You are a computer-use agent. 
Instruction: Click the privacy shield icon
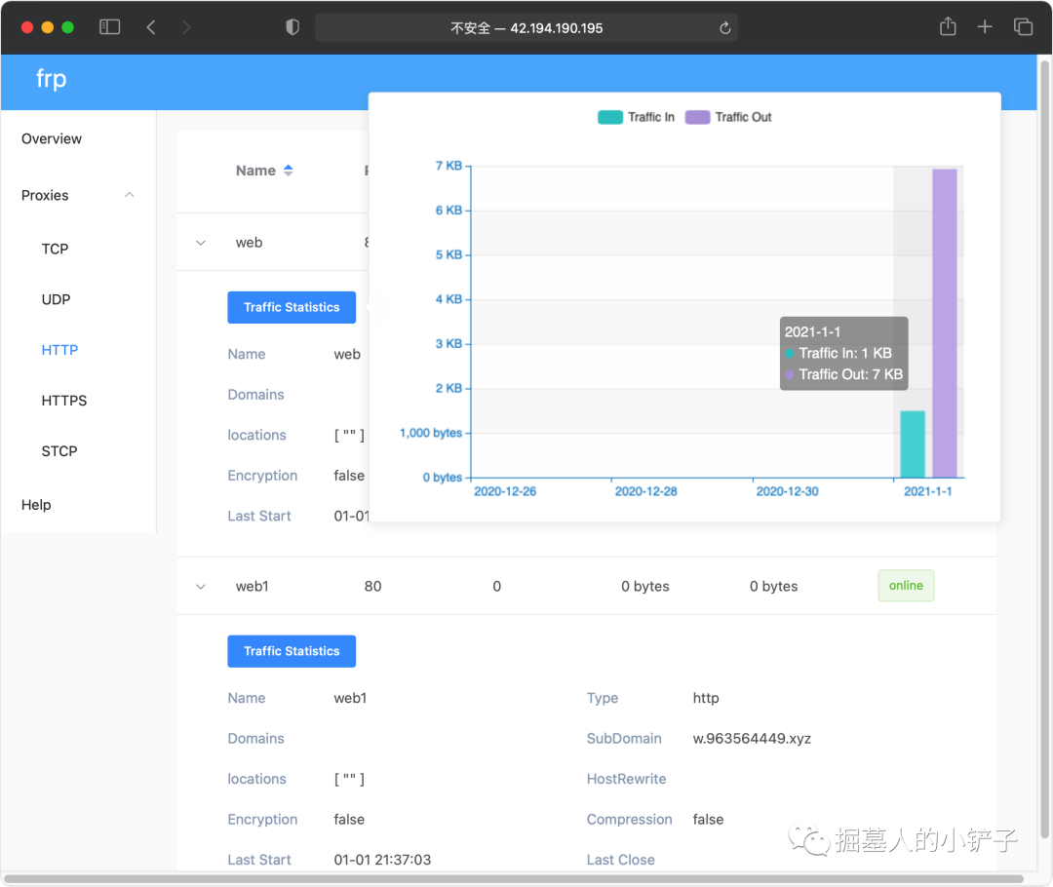(x=292, y=27)
